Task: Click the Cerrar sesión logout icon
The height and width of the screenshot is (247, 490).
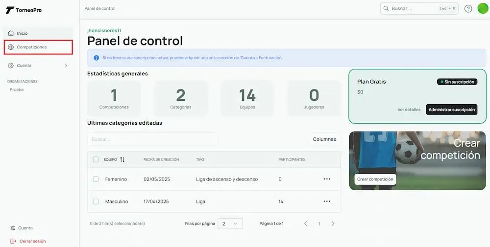Action: click(x=13, y=241)
